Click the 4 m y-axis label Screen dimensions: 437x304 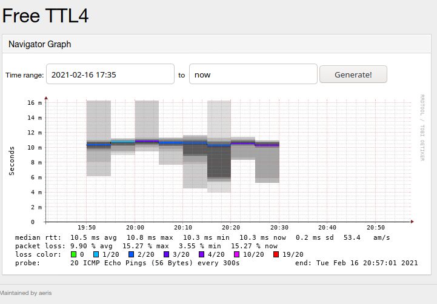point(36,193)
